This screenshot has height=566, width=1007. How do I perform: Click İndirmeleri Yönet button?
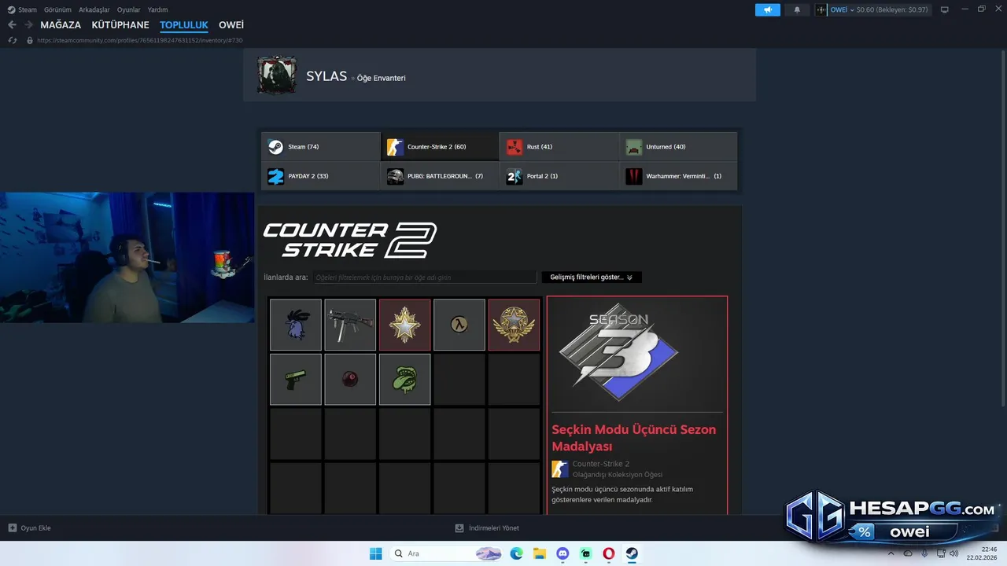tap(487, 528)
